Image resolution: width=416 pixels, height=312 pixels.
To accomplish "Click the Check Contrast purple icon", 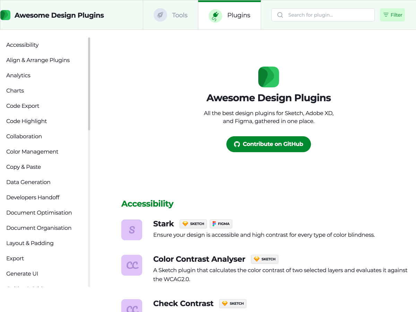I will click(x=132, y=306).
